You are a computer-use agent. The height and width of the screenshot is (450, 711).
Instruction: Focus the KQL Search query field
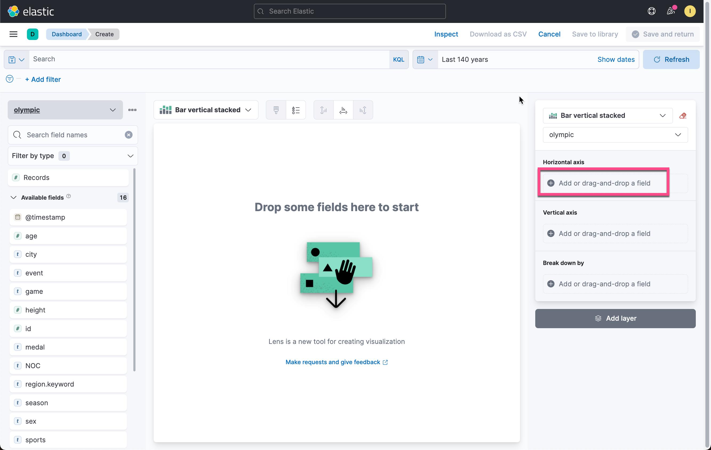coord(209,59)
